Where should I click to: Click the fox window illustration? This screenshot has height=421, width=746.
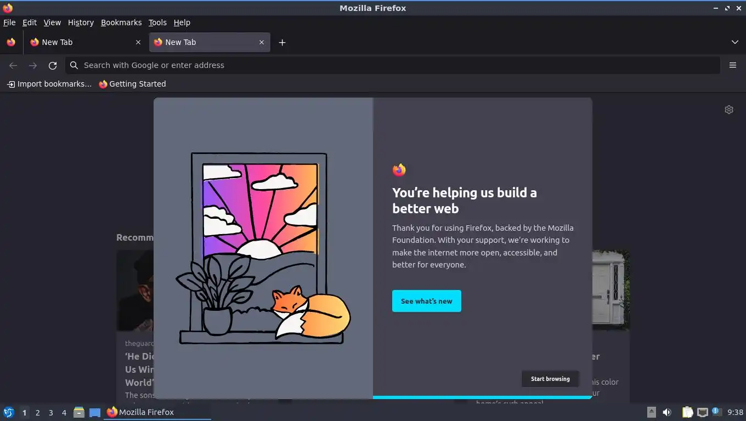[263, 248]
